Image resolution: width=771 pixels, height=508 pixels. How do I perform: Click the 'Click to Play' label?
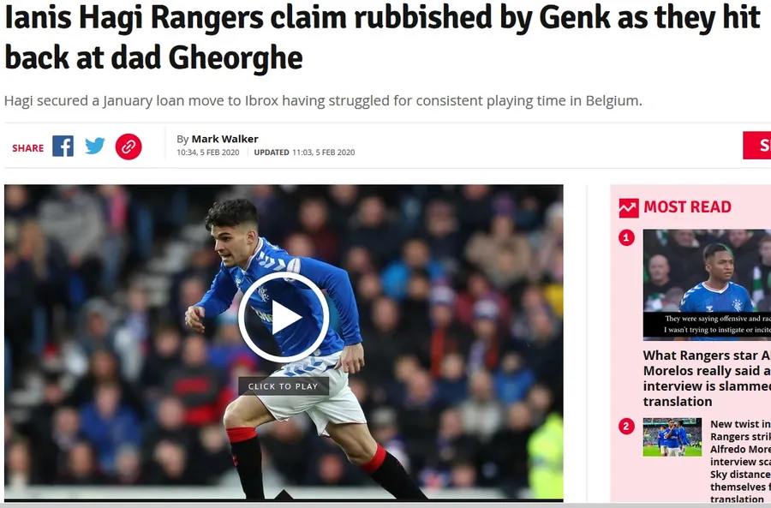pyautogui.click(x=284, y=386)
